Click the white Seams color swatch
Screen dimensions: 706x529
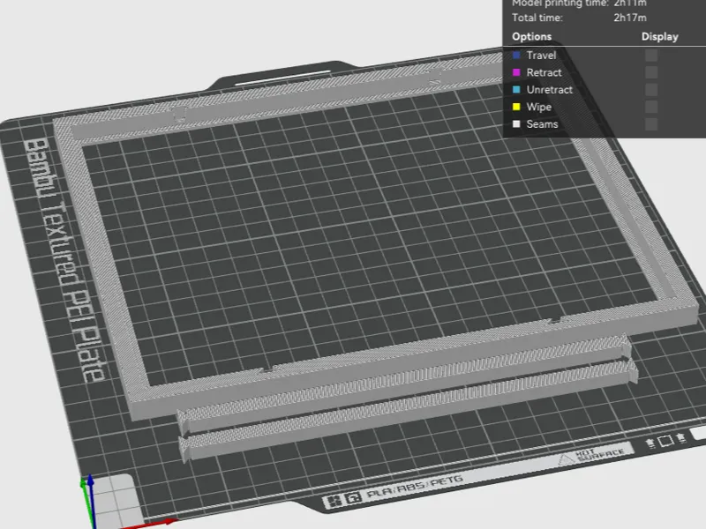pos(516,123)
